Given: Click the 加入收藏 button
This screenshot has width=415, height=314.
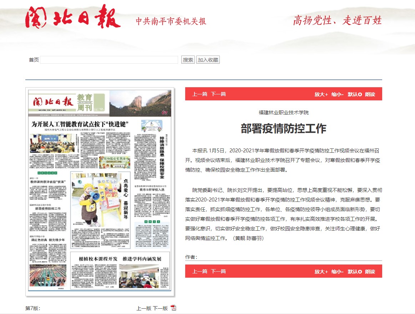Looking at the screenshot, I should pyautogui.click(x=208, y=60).
